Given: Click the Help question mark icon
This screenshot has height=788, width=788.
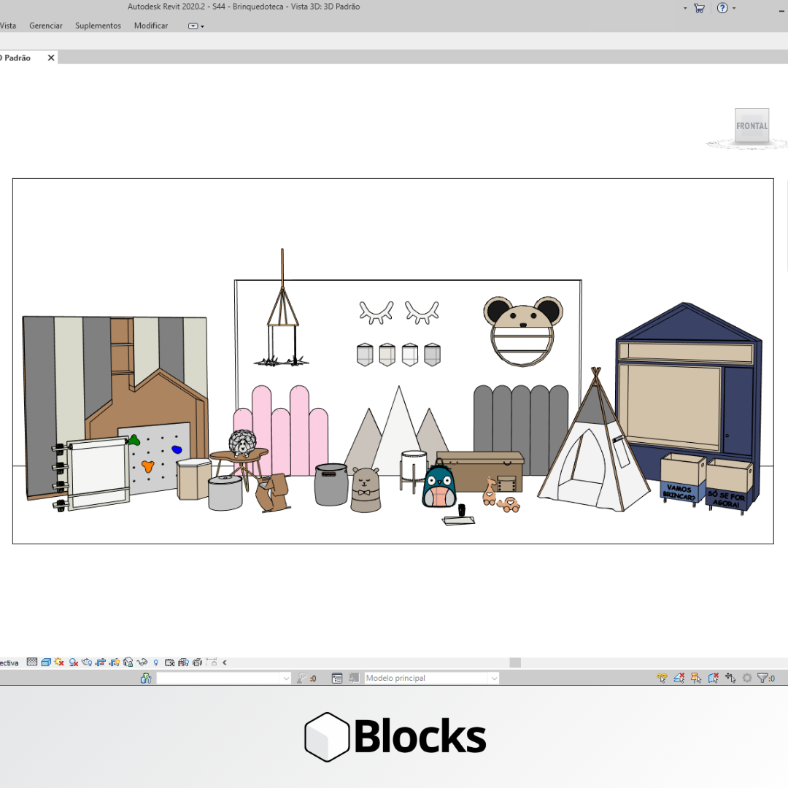Looking at the screenshot, I should pos(722,8).
